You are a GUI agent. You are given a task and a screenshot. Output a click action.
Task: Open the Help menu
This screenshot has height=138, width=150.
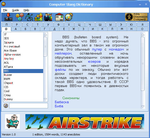pyautogui.click(x=26, y=10)
